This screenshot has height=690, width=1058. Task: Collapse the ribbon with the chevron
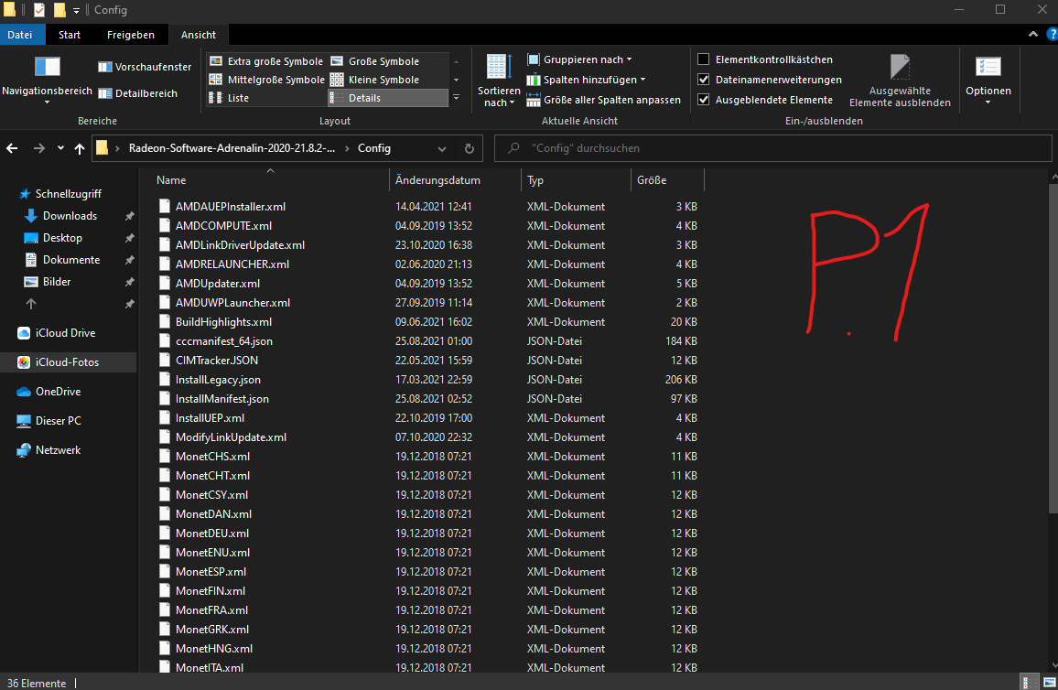[1033, 35]
